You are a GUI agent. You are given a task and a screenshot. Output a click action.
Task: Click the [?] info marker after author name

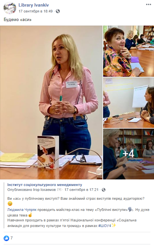59,190
